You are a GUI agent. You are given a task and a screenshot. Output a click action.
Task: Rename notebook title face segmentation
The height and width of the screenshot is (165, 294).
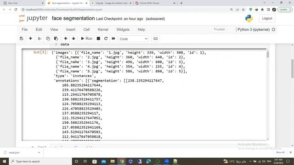[73, 18]
